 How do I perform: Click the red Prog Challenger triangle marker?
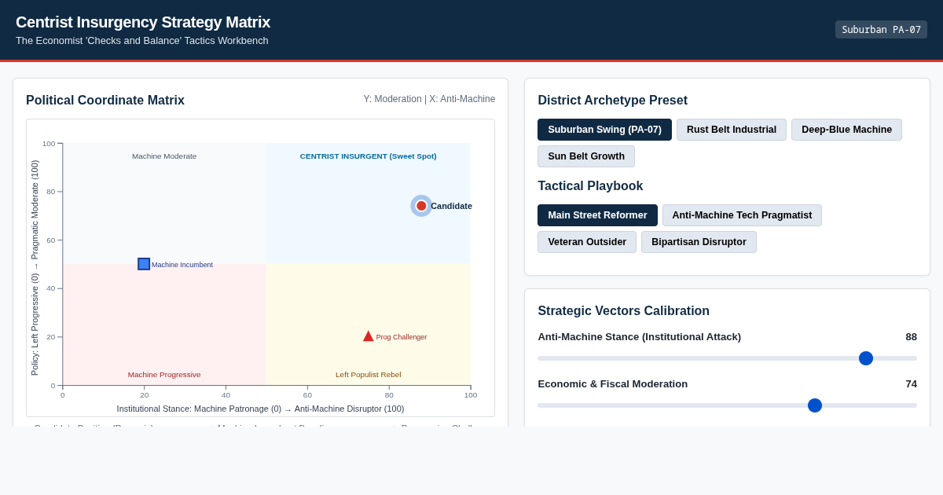(x=369, y=336)
